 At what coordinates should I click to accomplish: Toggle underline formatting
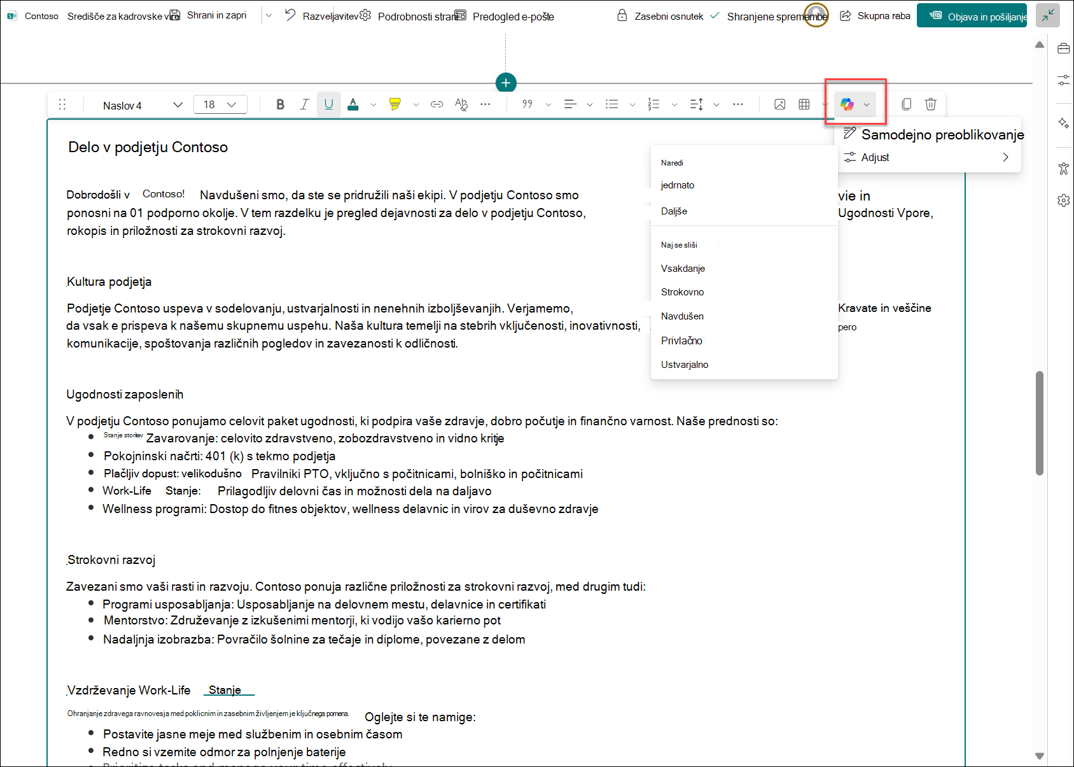(329, 104)
